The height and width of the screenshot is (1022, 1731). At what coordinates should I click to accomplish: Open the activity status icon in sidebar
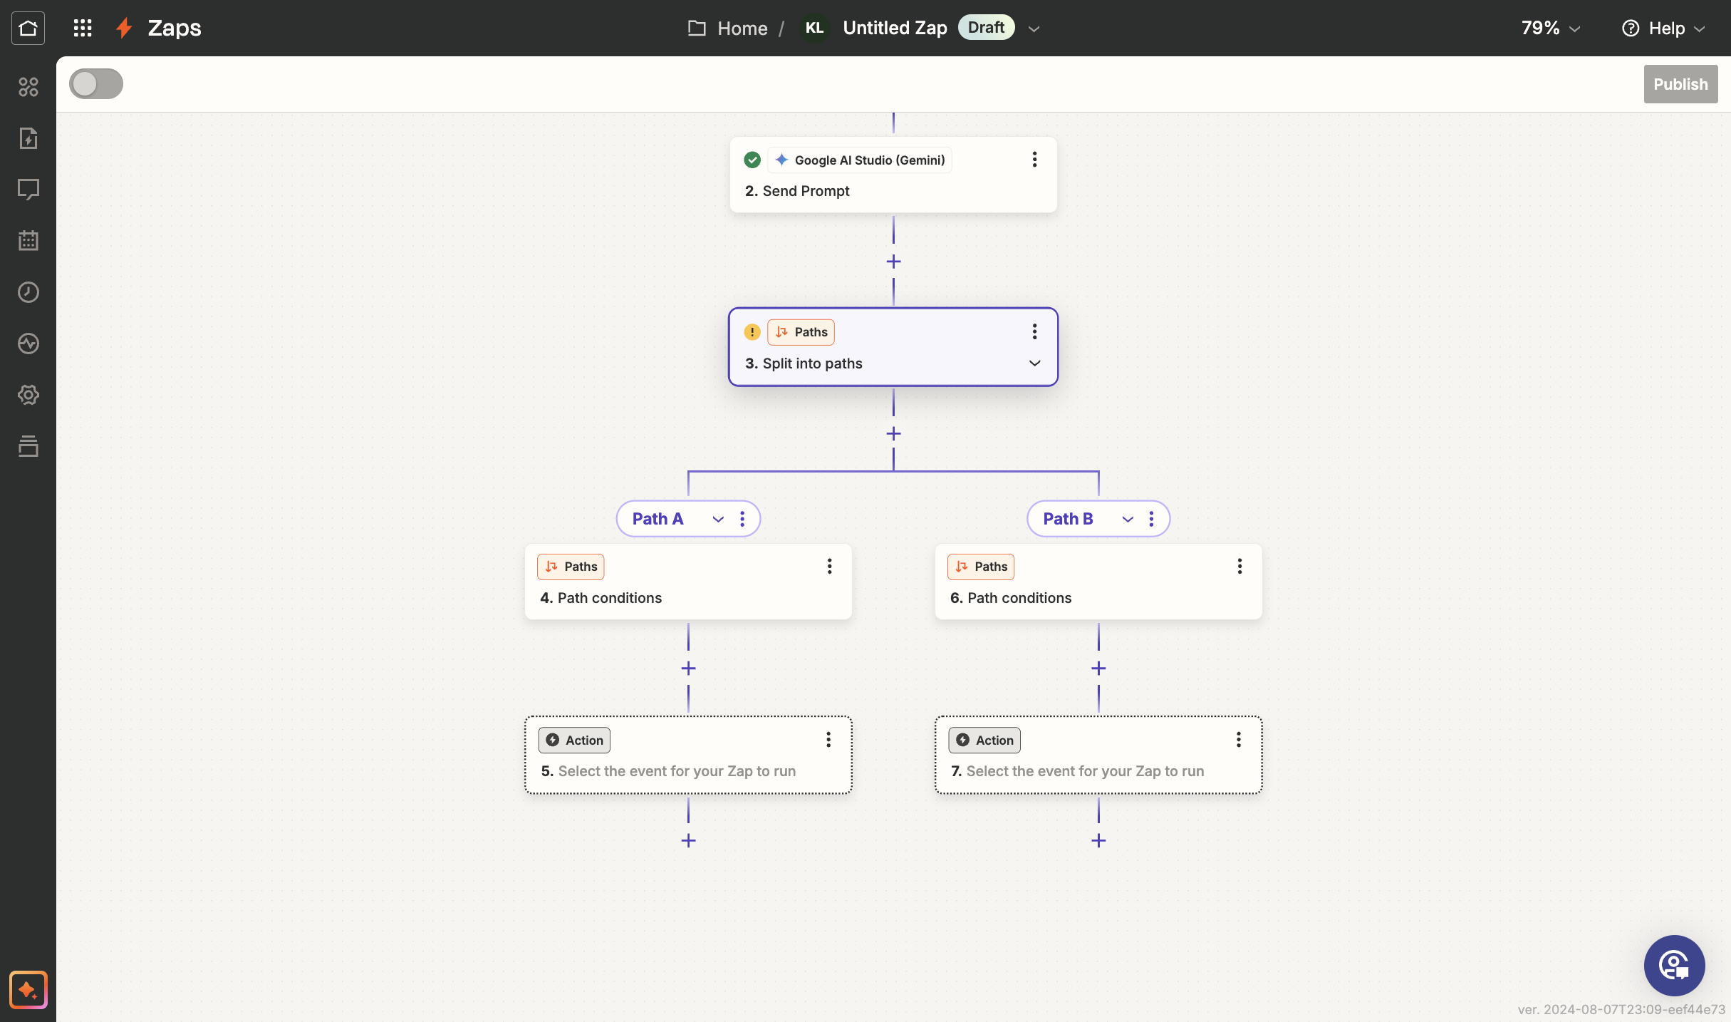[x=28, y=344]
